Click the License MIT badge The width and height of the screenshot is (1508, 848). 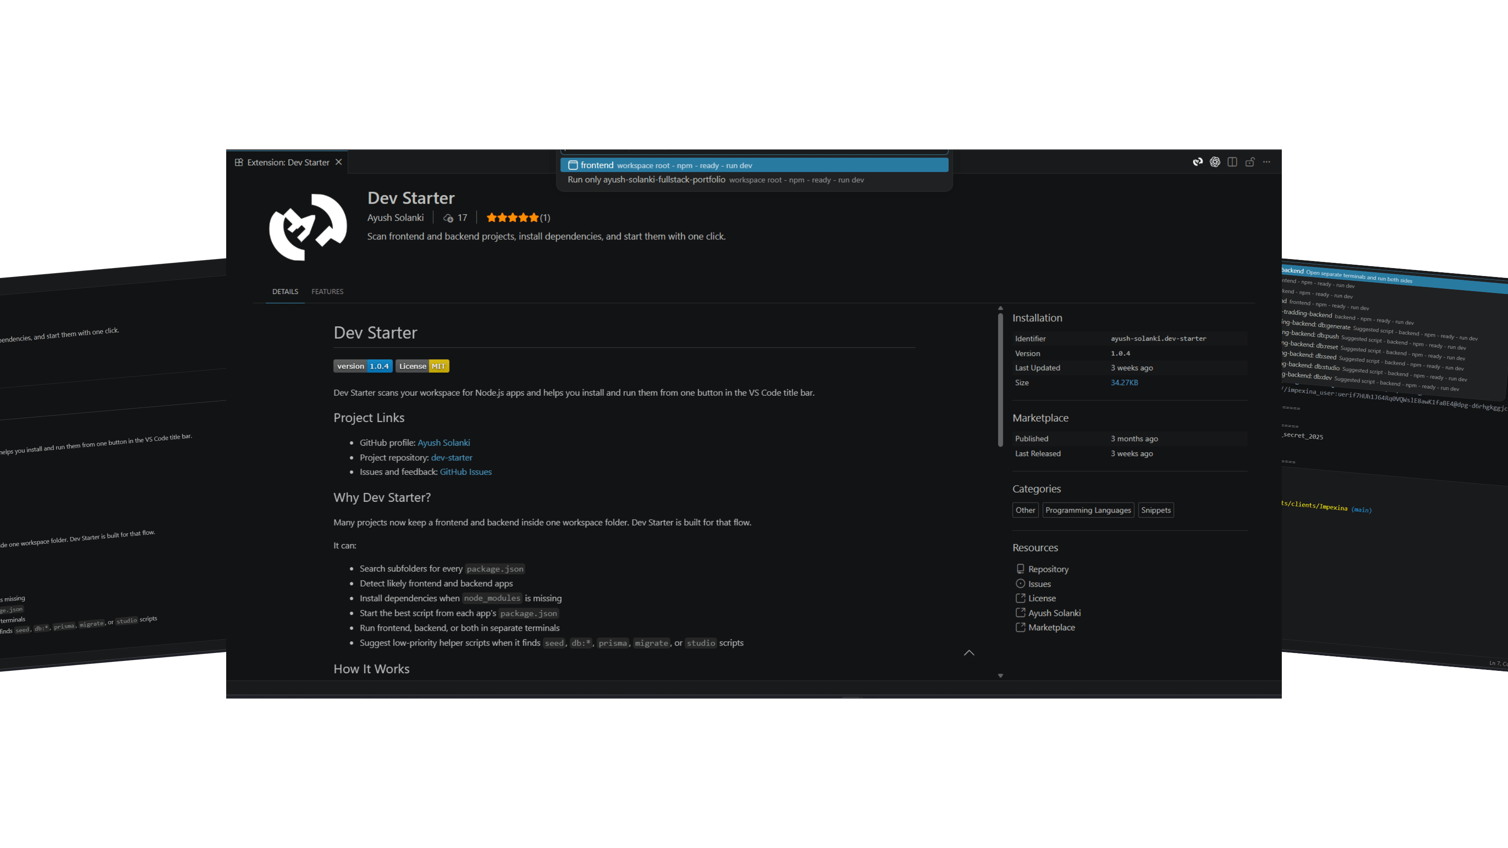pyautogui.click(x=422, y=367)
